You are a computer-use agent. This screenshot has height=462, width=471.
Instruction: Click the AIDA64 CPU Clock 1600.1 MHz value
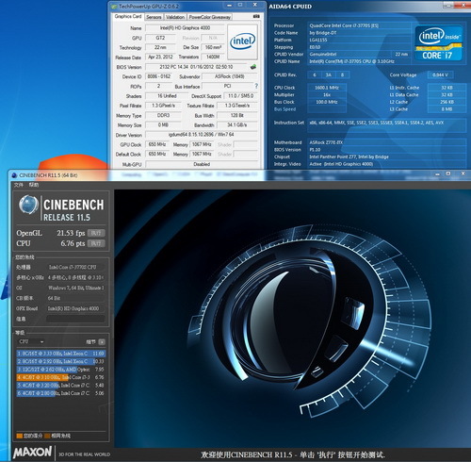pyautogui.click(x=327, y=88)
